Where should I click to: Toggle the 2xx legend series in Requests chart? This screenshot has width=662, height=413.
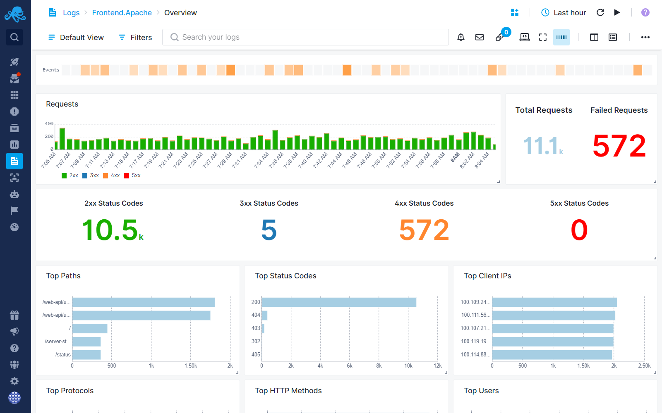(x=70, y=176)
